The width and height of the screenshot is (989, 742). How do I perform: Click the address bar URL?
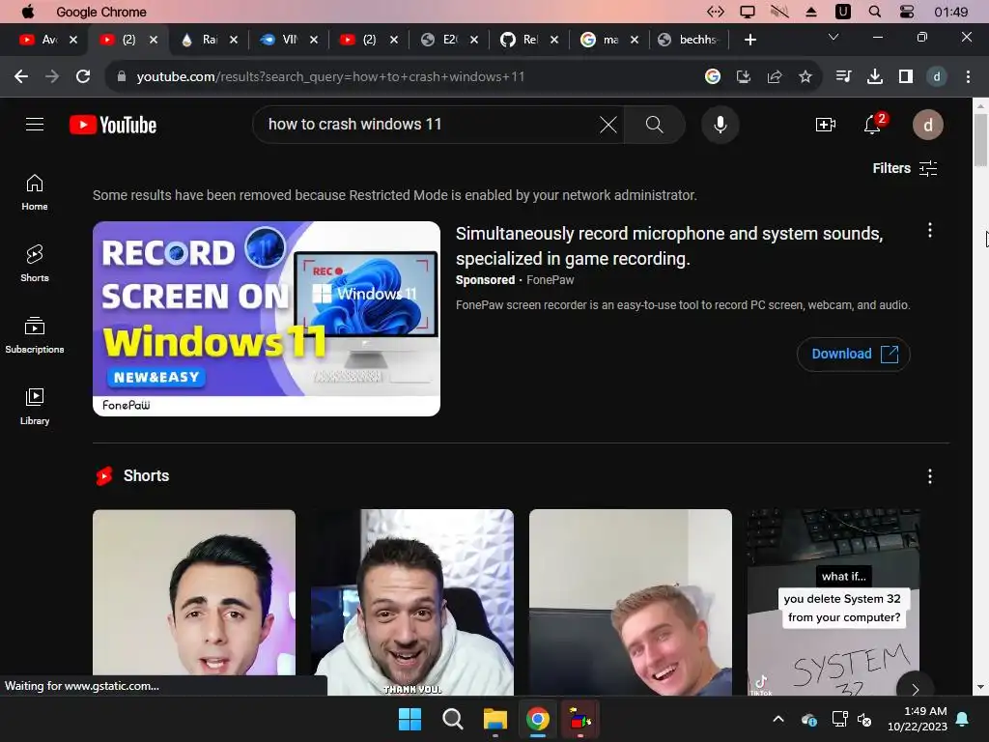330,76
